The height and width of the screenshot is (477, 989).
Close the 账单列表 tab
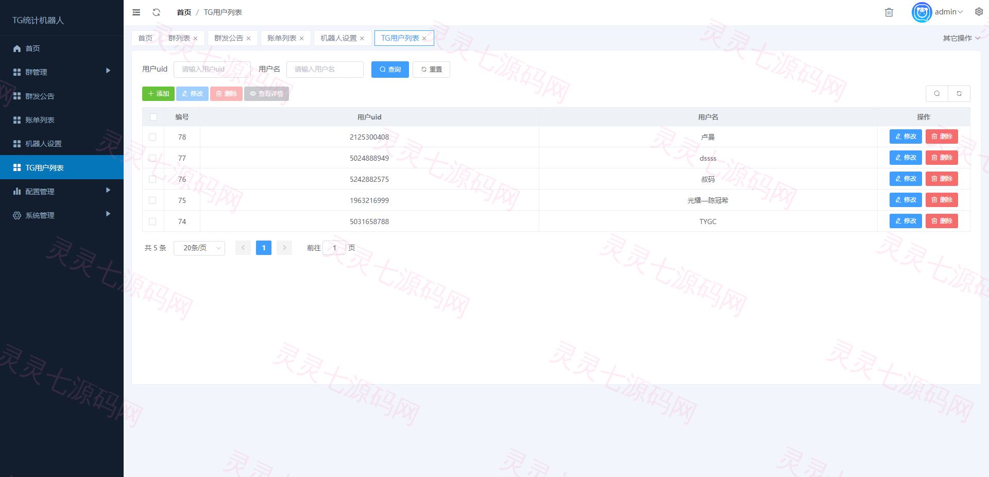(x=302, y=39)
